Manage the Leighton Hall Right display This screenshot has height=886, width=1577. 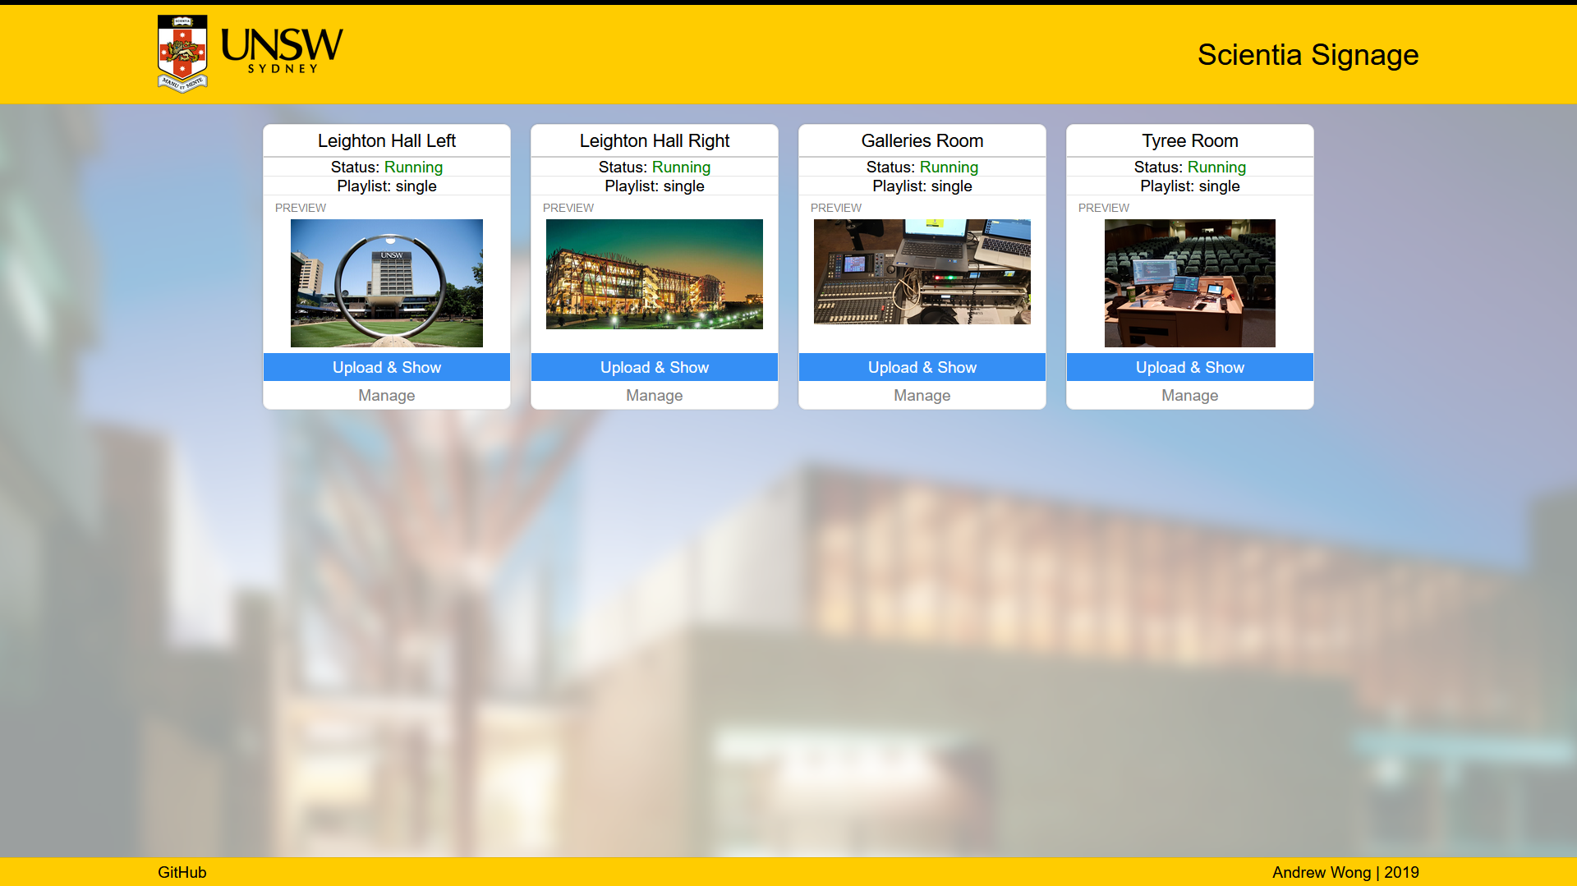[655, 395]
